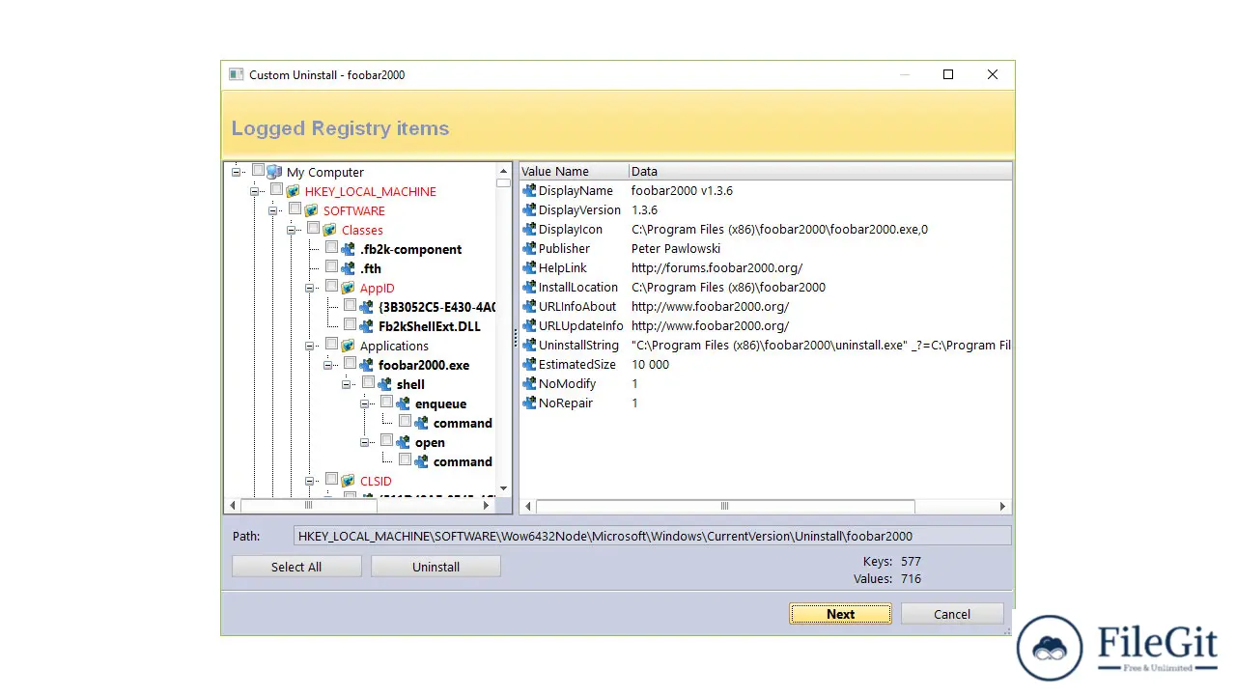Click the EstimatedSize value icon
The image size is (1236, 695).
[x=529, y=365]
